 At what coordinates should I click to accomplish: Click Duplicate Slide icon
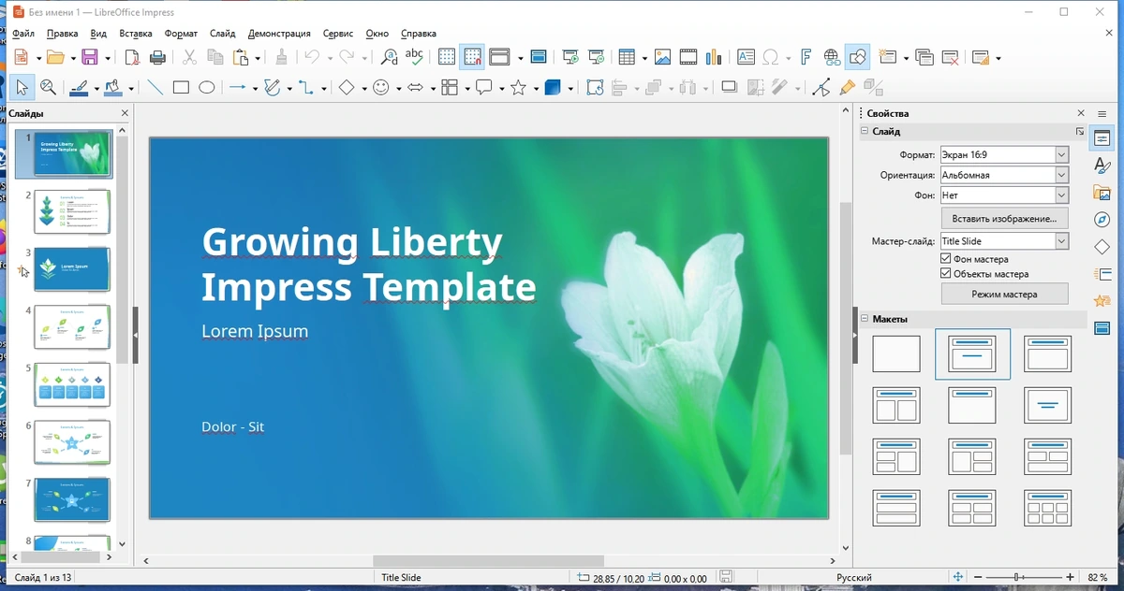point(924,57)
